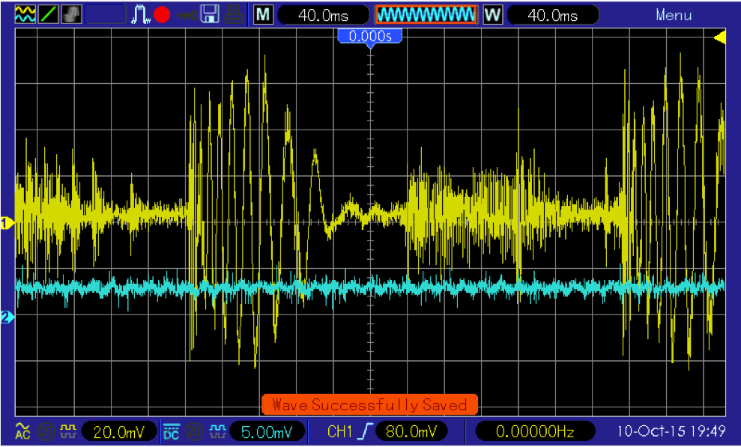The image size is (741, 447).
Task: Click the window timebase 40.0ms value
Action: point(552,15)
